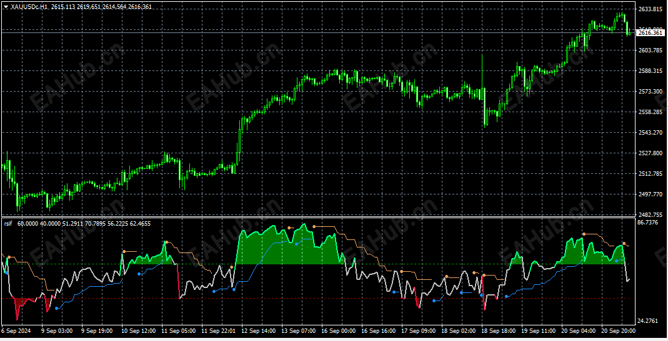Screen dimensions: 668x341
Task: Click price scale label 2482.755
Action: (x=650, y=214)
